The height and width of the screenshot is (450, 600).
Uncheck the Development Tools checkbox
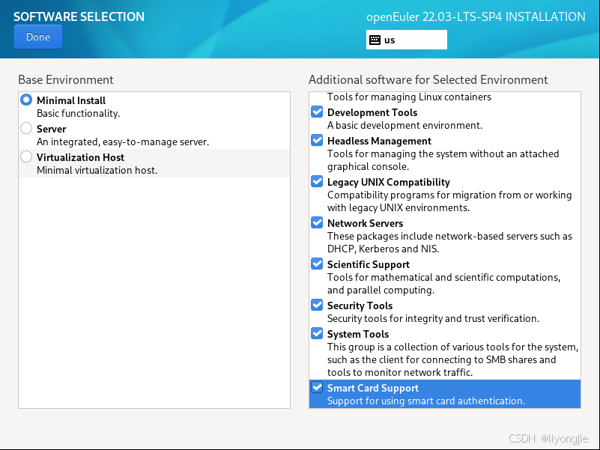317,112
